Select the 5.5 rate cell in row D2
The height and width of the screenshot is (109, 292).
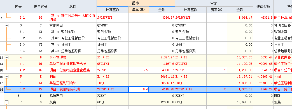coord(139,70)
